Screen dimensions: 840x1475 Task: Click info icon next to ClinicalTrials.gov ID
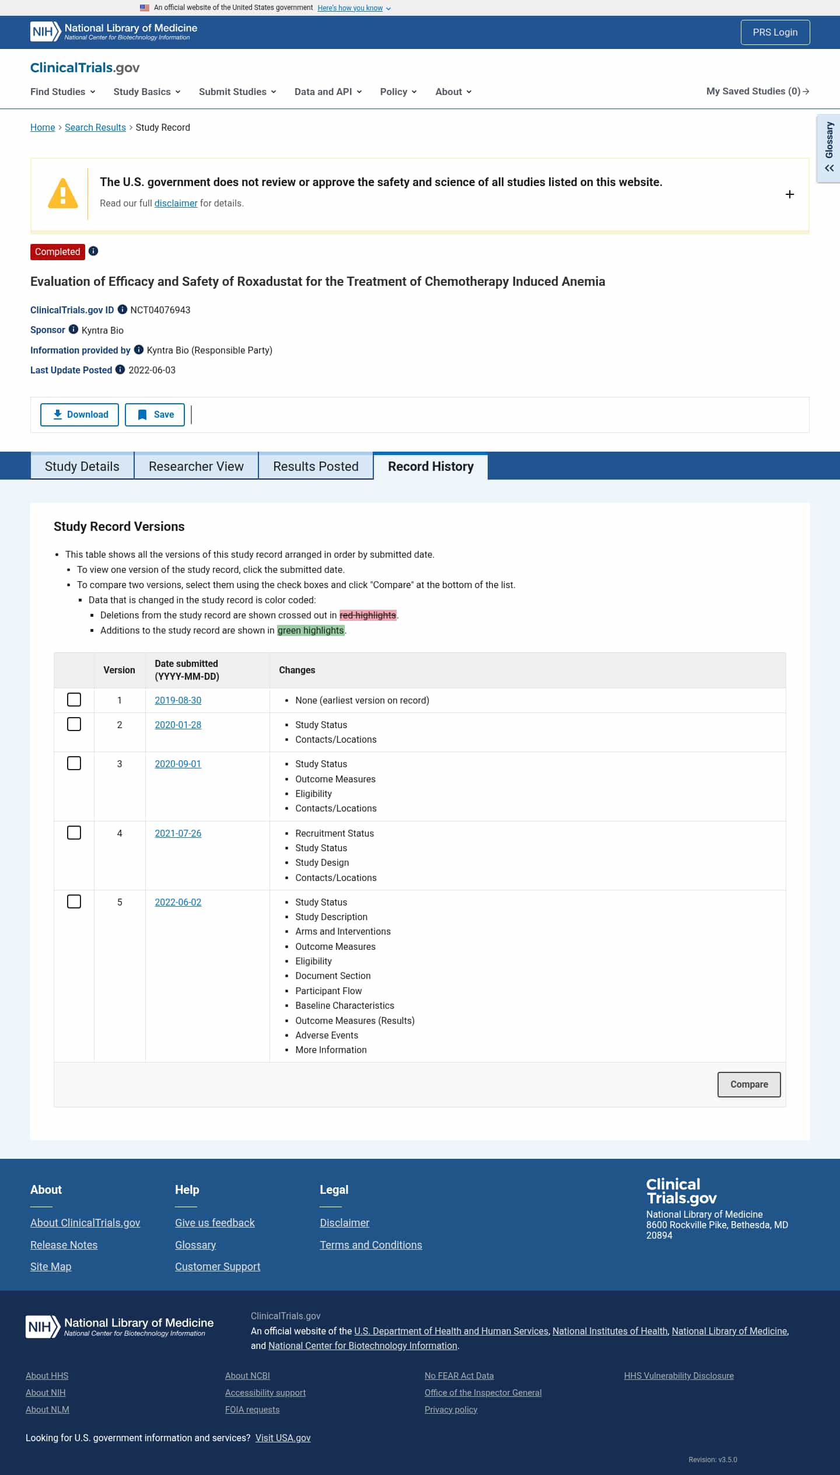[x=123, y=309]
